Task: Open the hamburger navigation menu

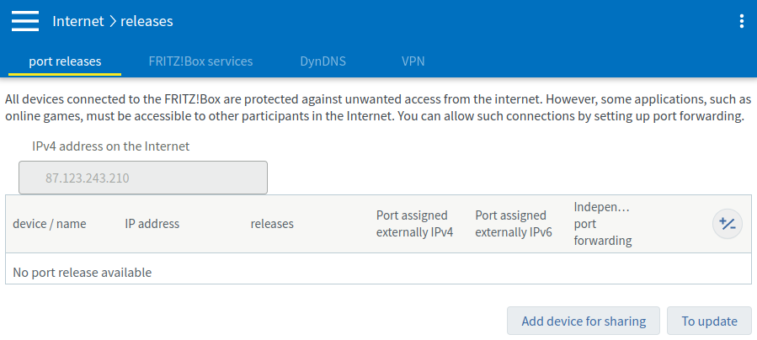Action: pos(25,21)
